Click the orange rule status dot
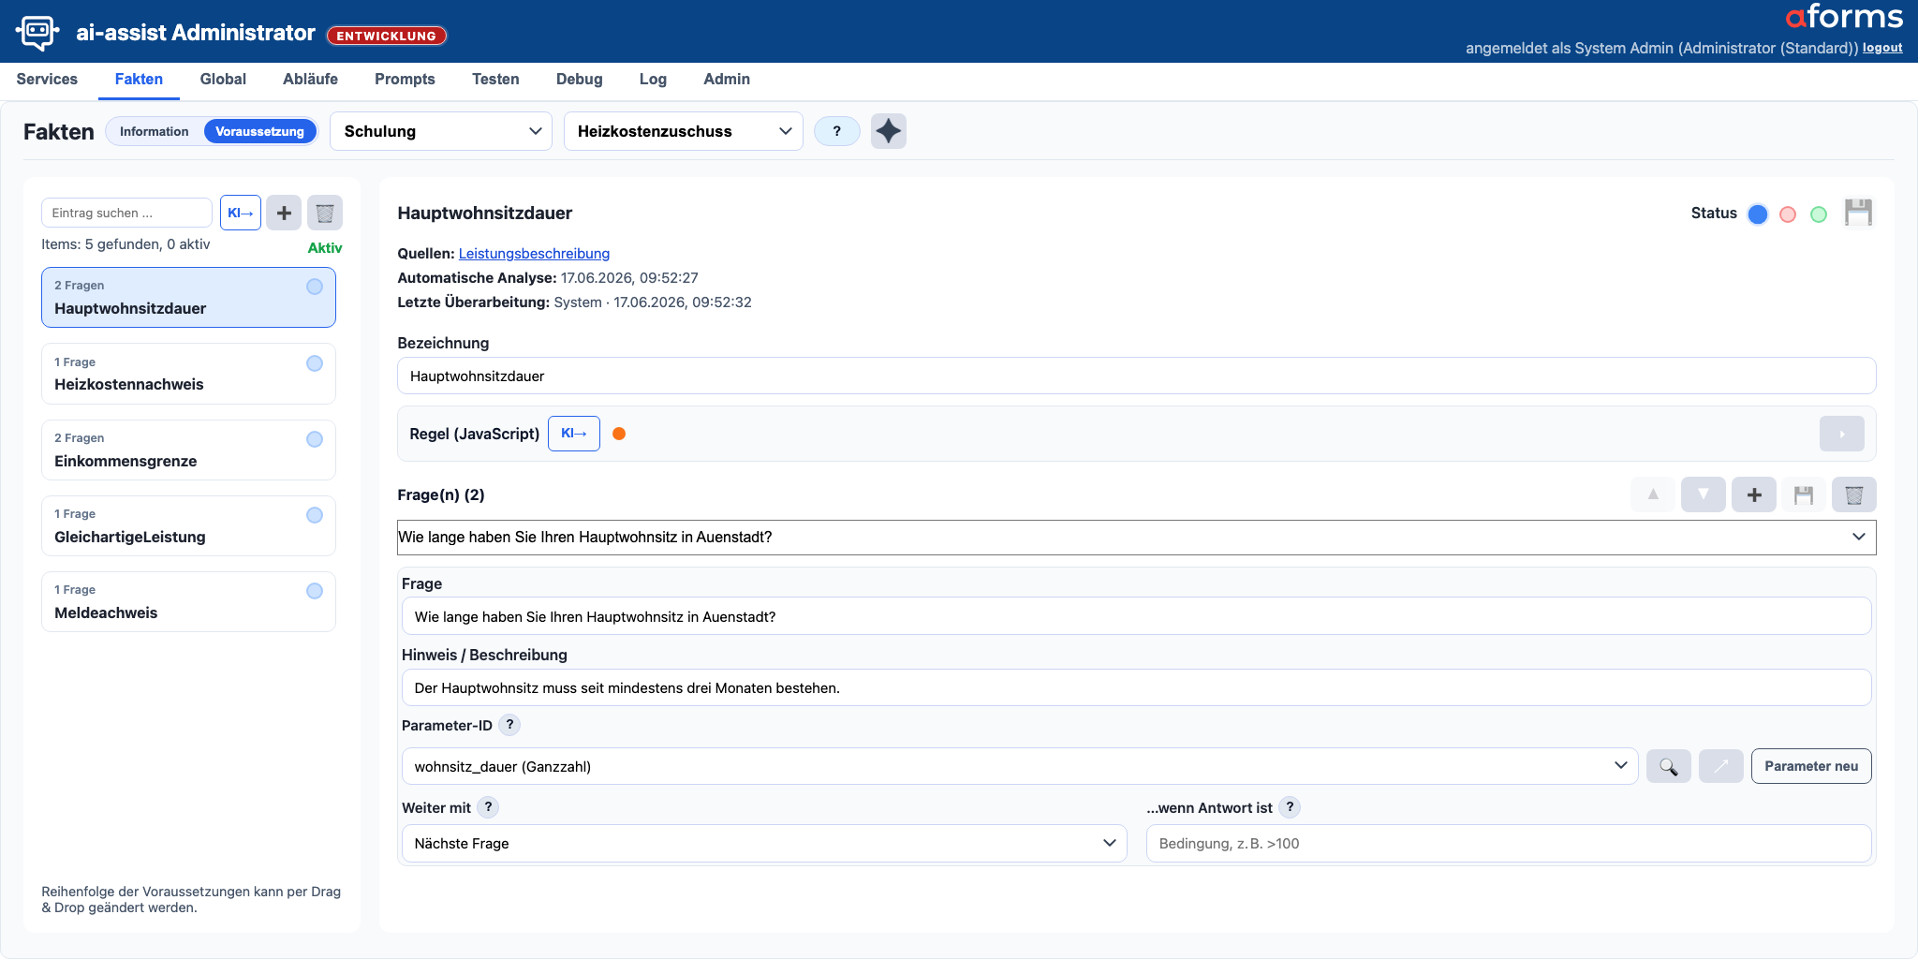This screenshot has height=959, width=1918. coord(619,434)
